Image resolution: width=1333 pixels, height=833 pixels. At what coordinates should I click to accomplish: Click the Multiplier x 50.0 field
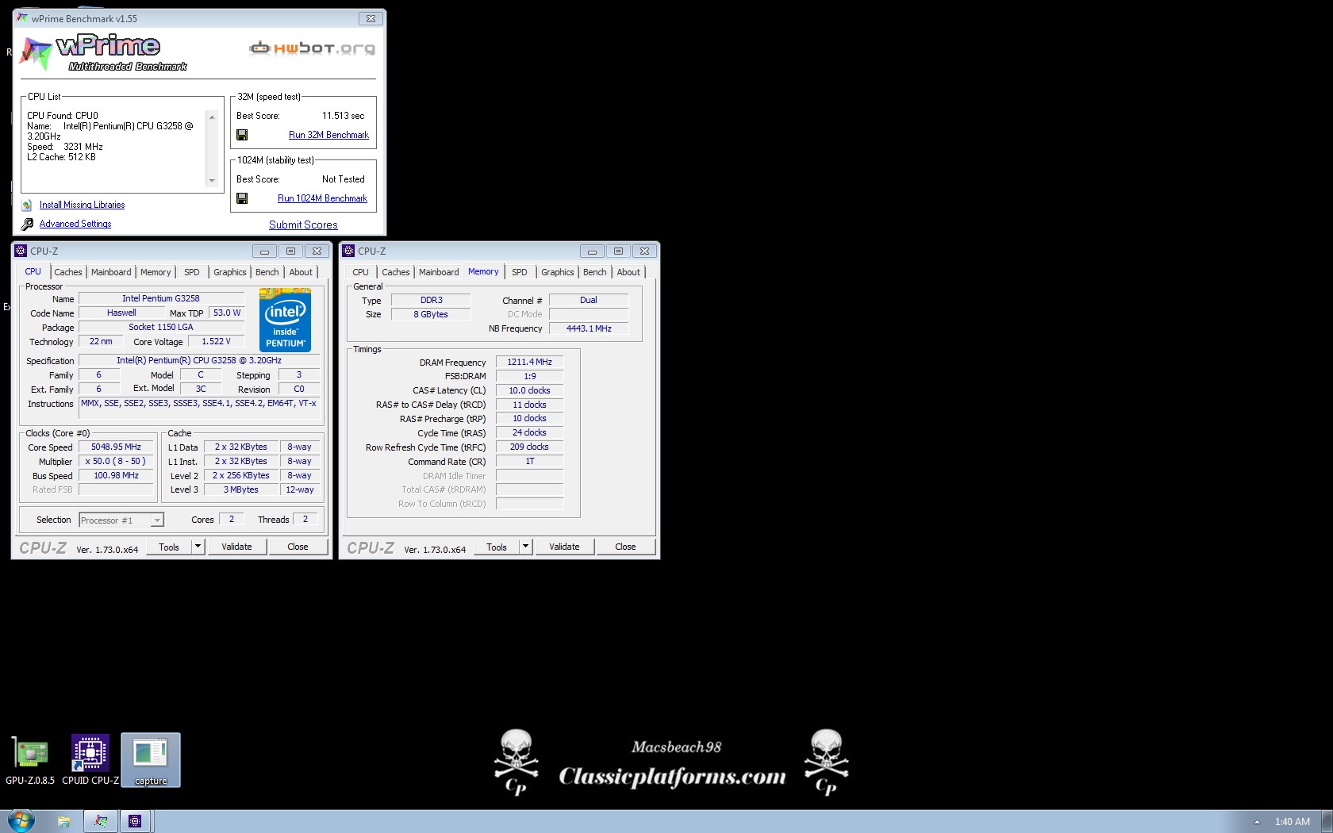coord(116,461)
